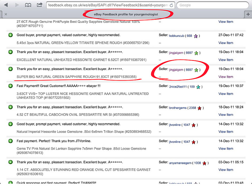Click the 2358 feedback score for brothergems

(192, 108)
